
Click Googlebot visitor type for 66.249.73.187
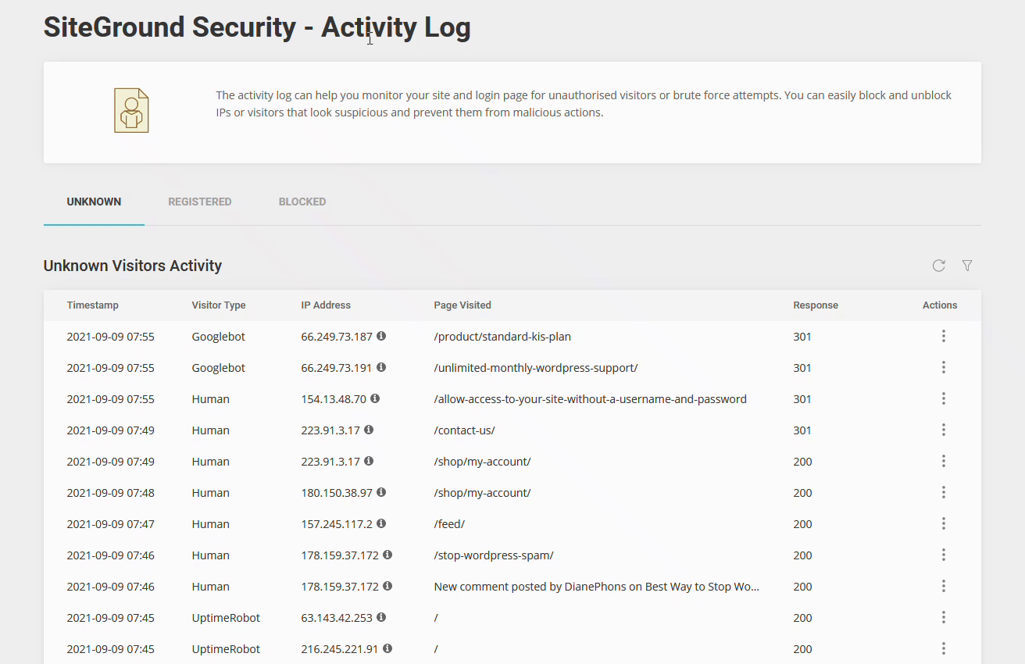point(219,337)
